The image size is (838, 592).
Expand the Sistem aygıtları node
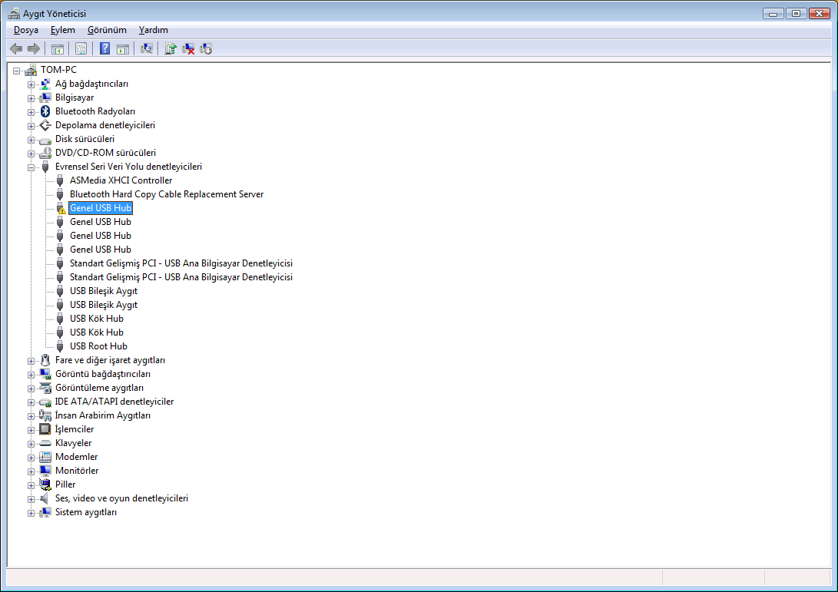coord(31,513)
